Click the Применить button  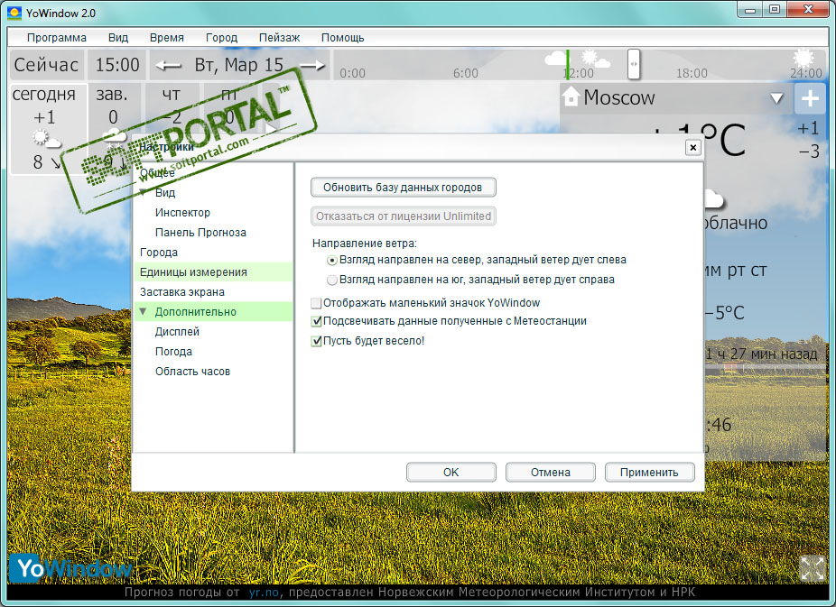coord(649,473)
